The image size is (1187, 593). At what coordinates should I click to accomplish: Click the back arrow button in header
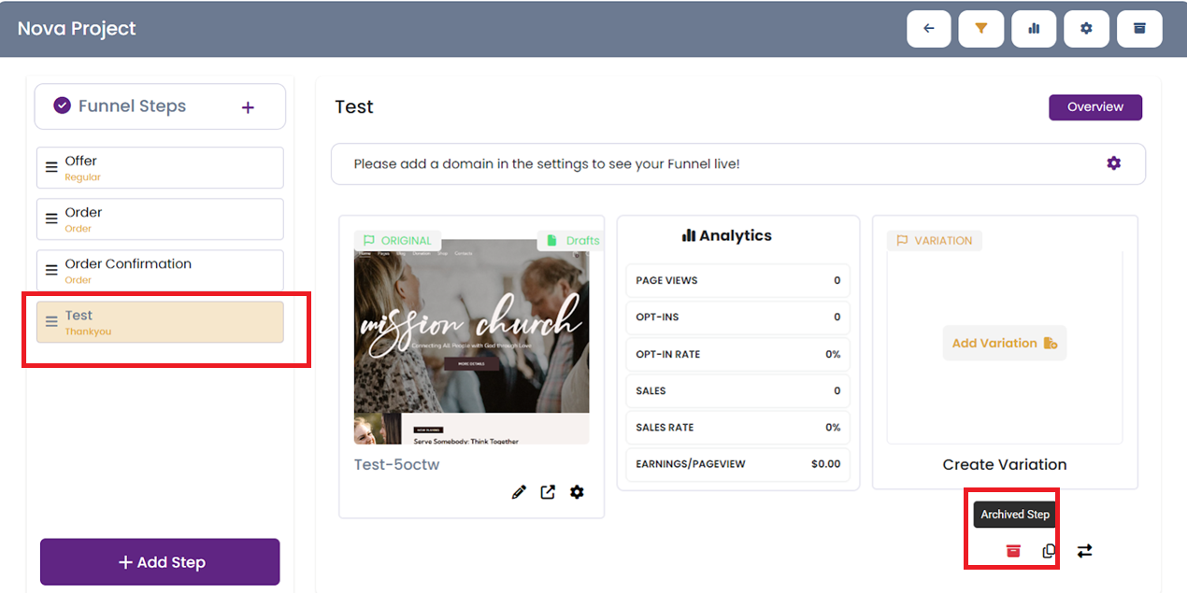click(928, 29)
